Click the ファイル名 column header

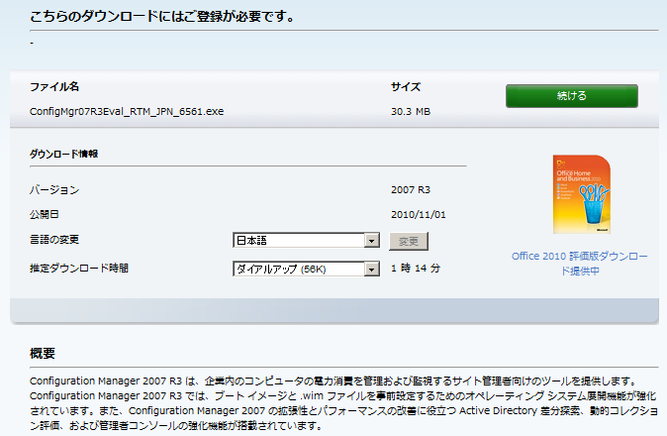click(x=53, y=87)
